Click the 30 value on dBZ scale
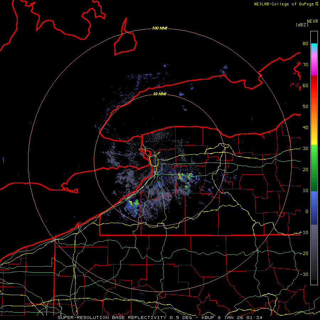 305,149
